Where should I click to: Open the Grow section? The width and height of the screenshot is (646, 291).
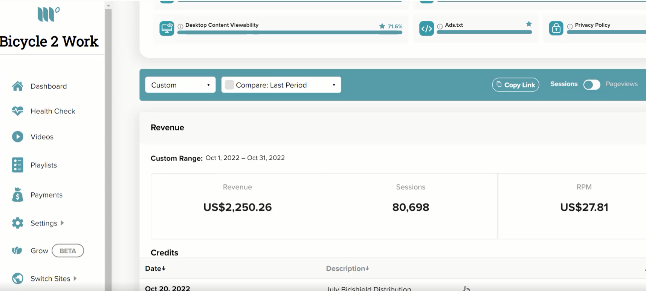coord(39,251)
